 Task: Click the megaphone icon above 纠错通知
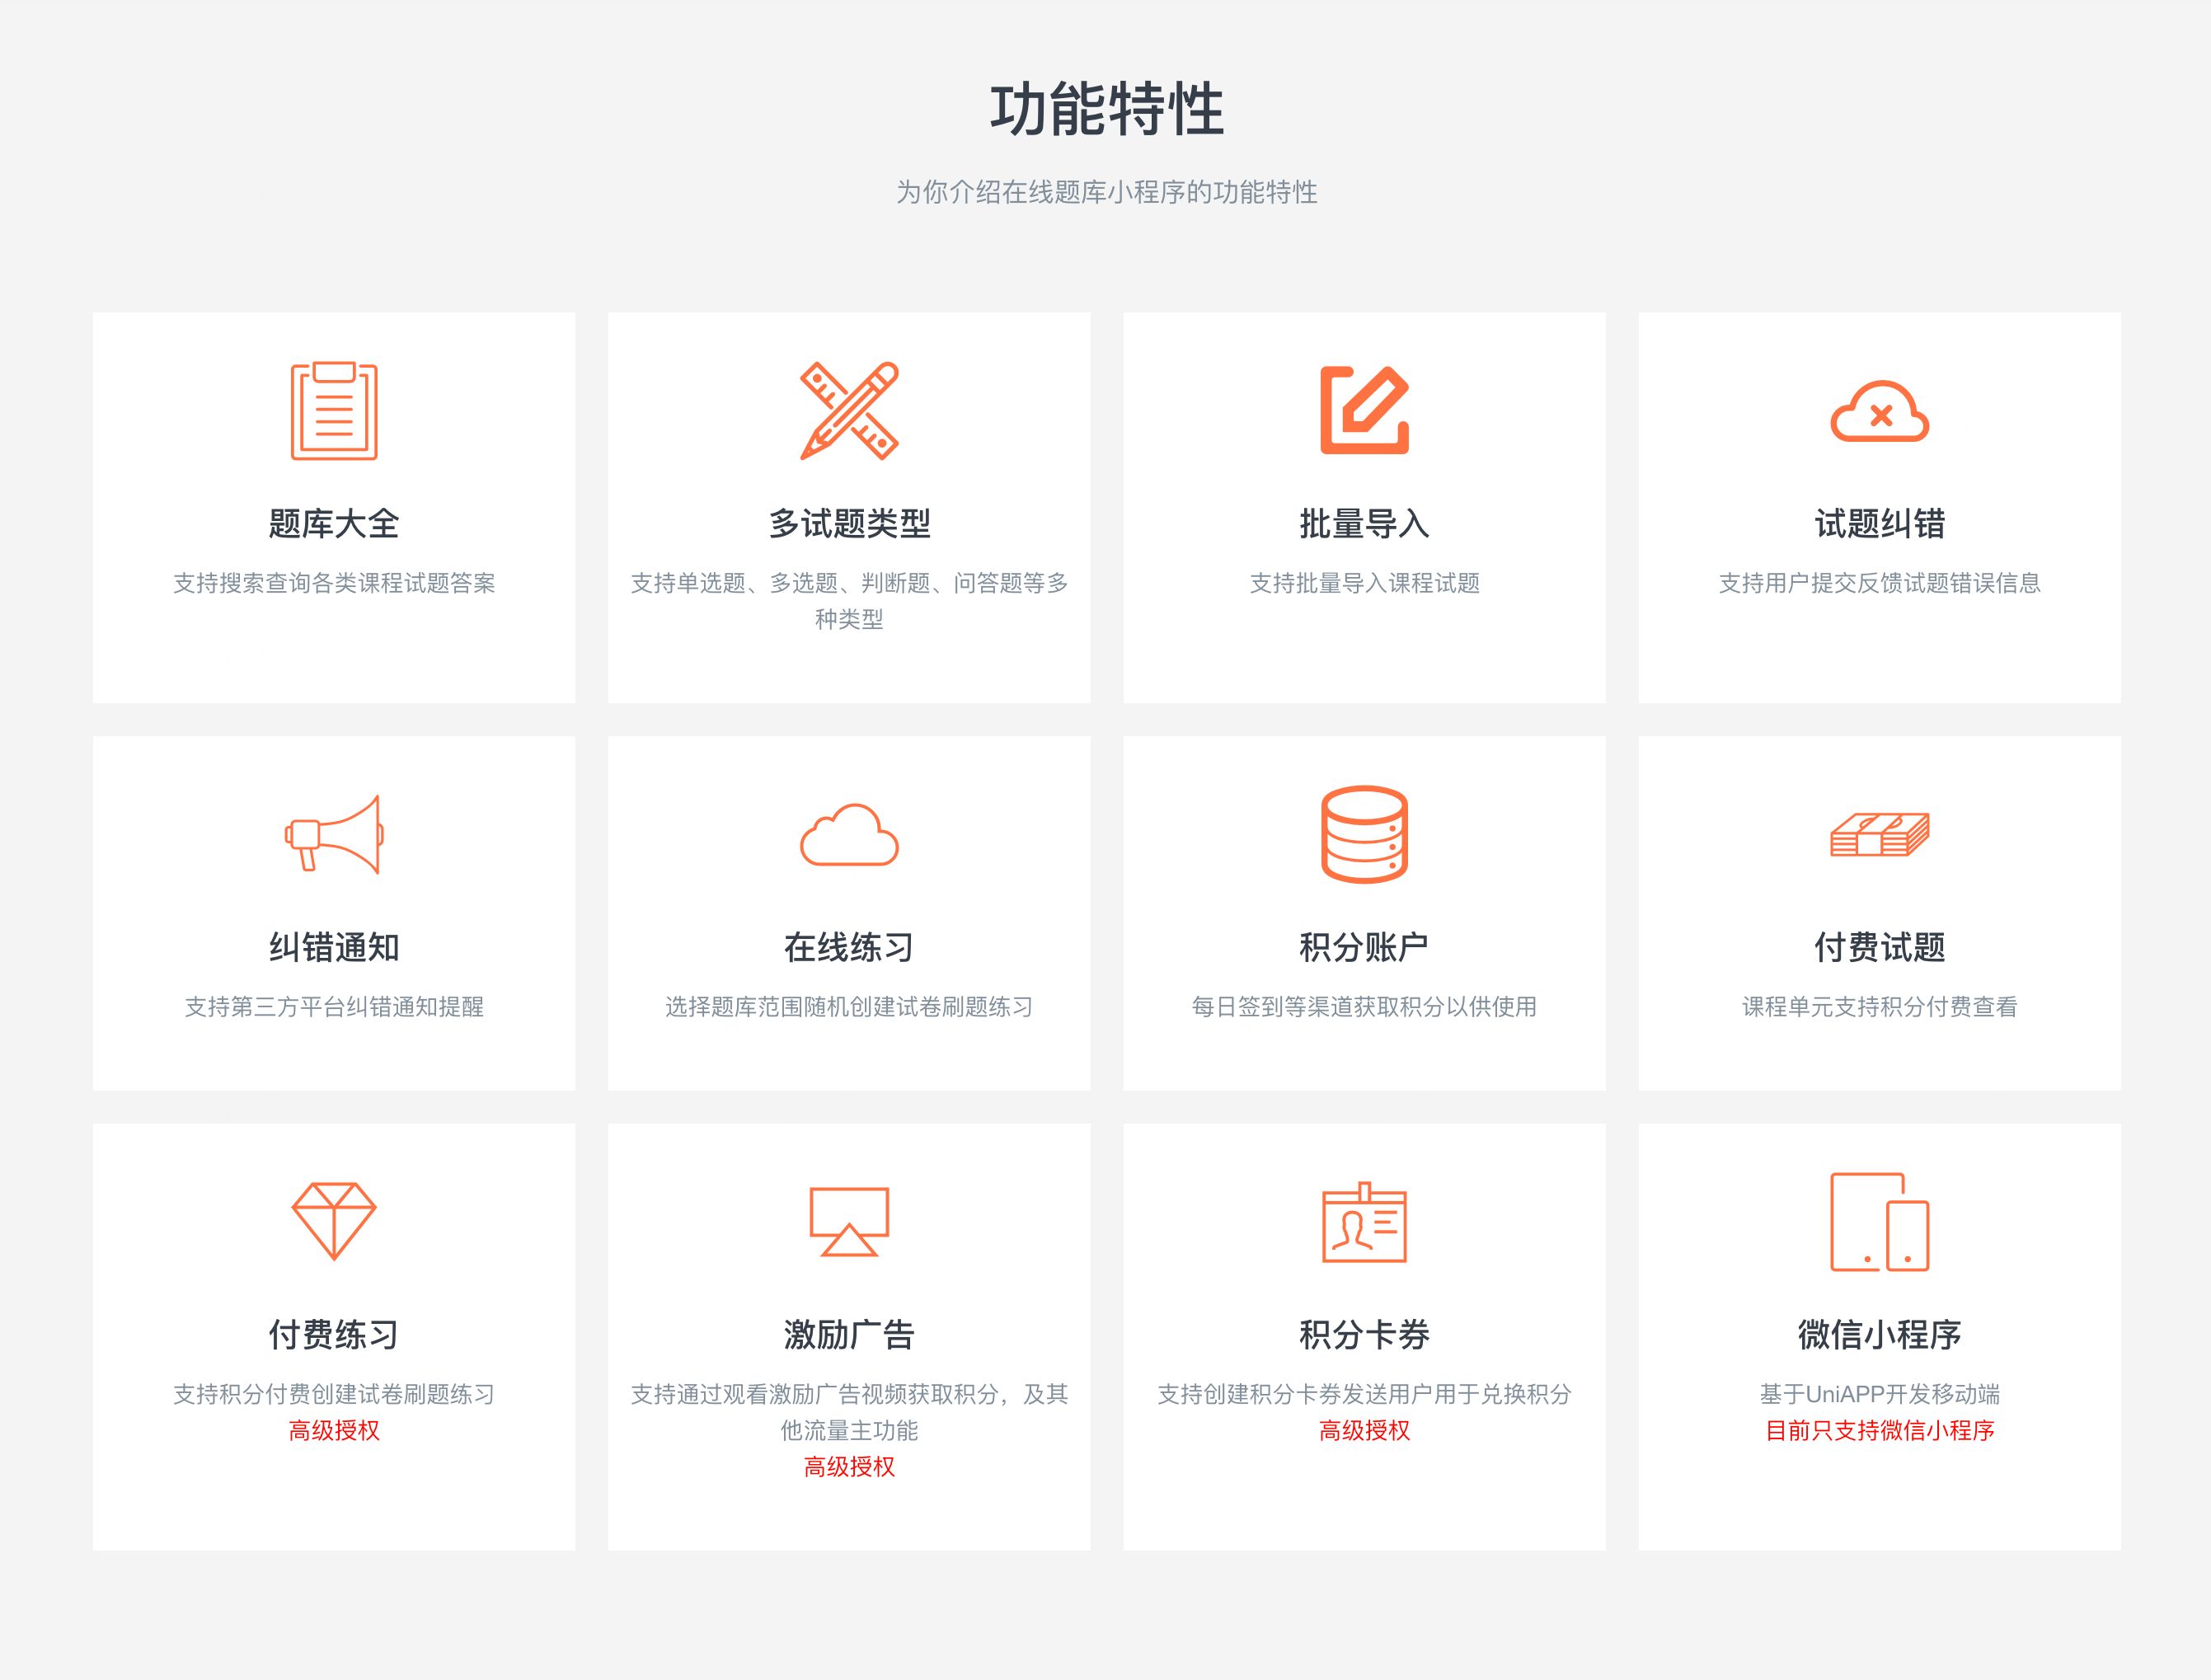[334, 834]
